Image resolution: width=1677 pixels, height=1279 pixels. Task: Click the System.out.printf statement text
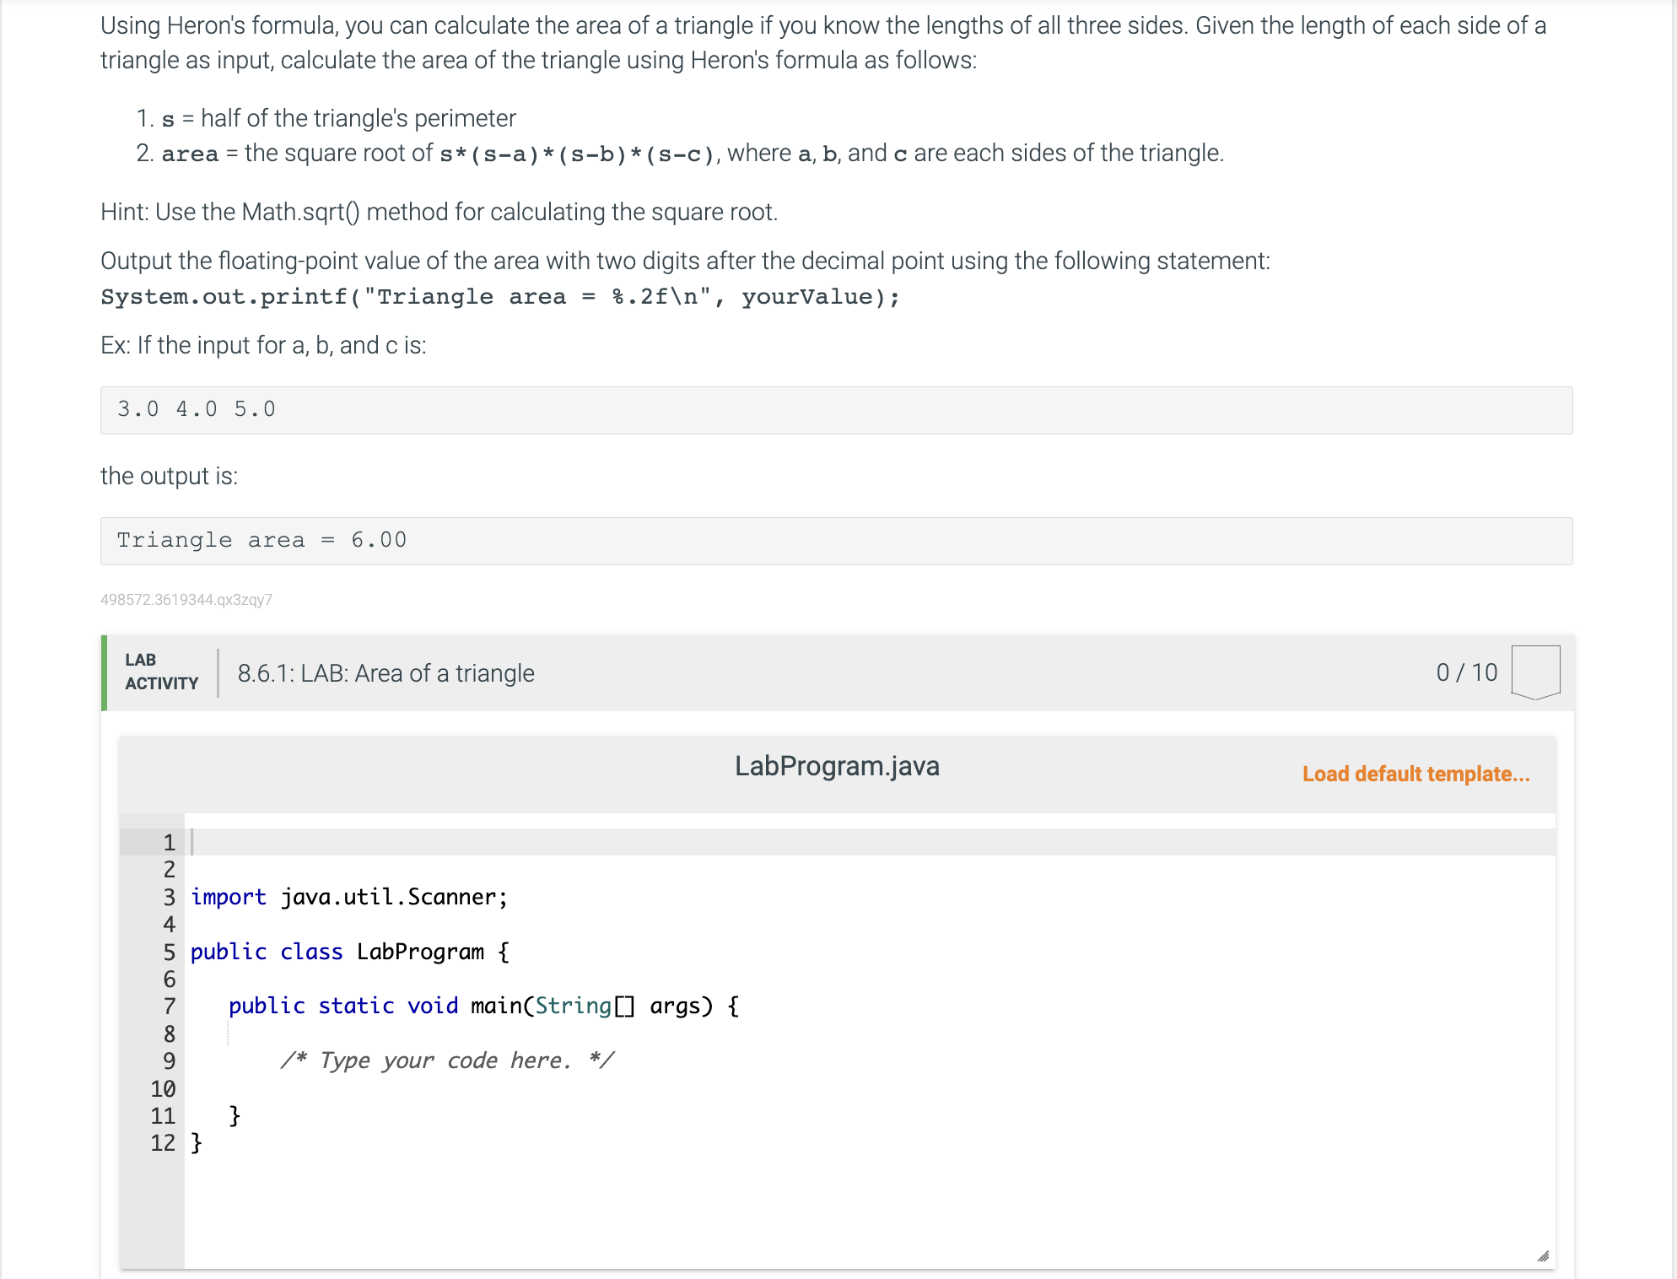(x=500, y=297)
